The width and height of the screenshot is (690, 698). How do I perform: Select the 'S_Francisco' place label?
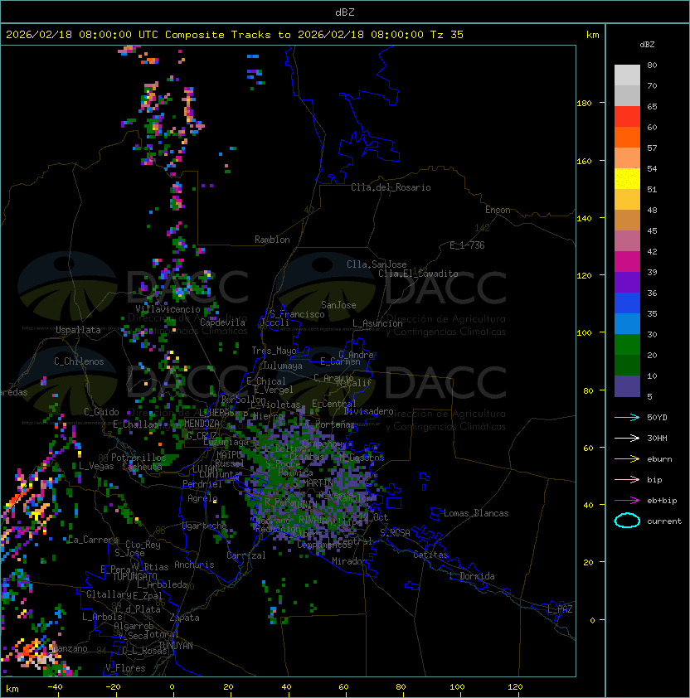pos(297,314)
